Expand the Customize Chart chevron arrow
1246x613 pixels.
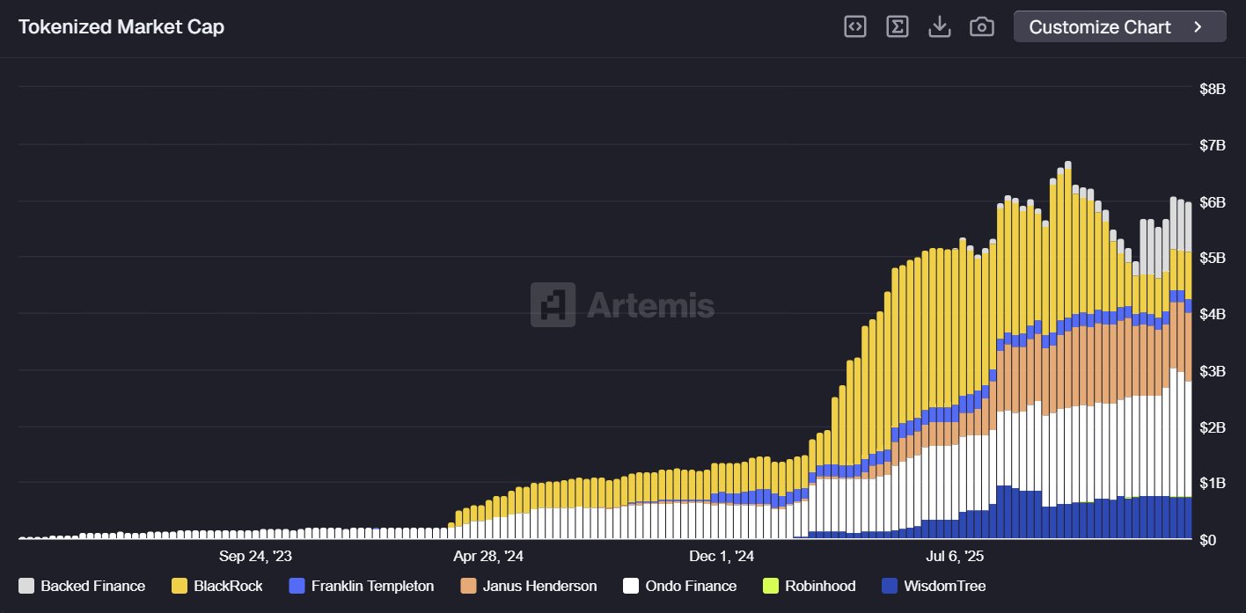(x=1198, y=26)
